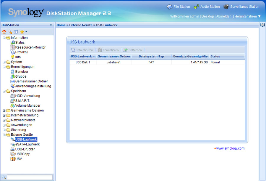Collapse the DiskStation sidebar panel
The width and height of the screenshot is (266, 181).
click(x=51, y=25)
